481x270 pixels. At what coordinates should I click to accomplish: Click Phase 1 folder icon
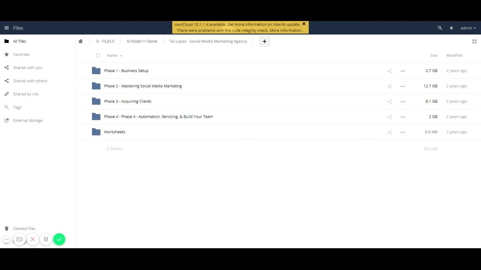[x=96, y=70]
